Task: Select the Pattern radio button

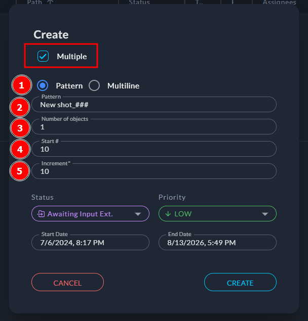Action: coord(44,85)
